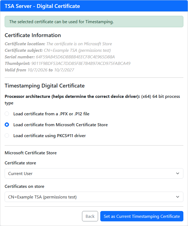188x226 pixels.
Task: Click the TSA Server - Digital Certificate title
Action: 42,6
